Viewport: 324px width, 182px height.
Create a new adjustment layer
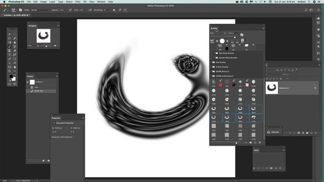tap(303, 132)
